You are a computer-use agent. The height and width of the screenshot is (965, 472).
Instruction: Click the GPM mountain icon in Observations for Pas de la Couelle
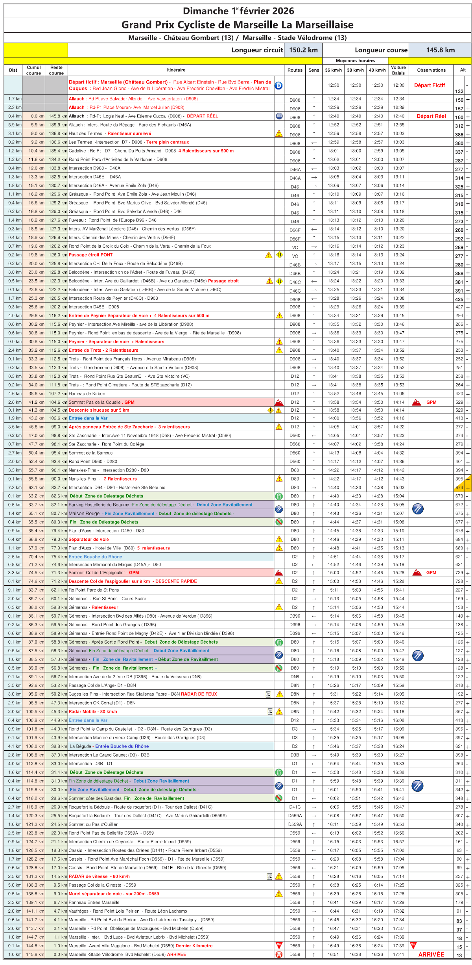[x=417, y=402]
